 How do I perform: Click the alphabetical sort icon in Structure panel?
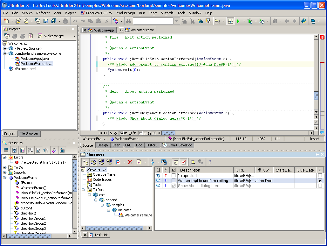pyautogui.click(x=31, y=150)
